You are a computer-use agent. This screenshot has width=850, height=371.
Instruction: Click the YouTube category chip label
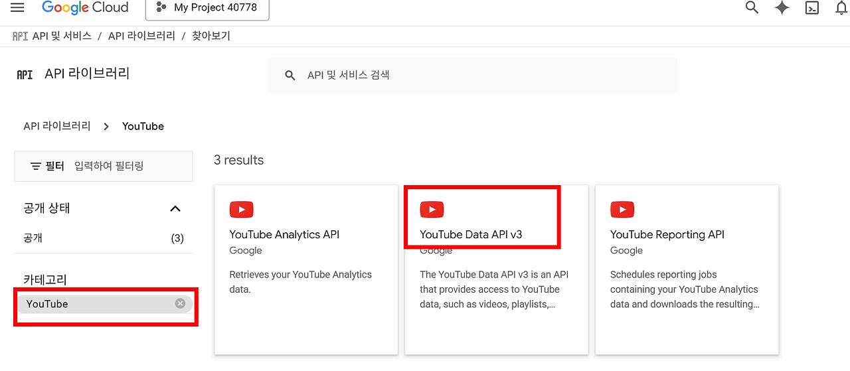47,304
